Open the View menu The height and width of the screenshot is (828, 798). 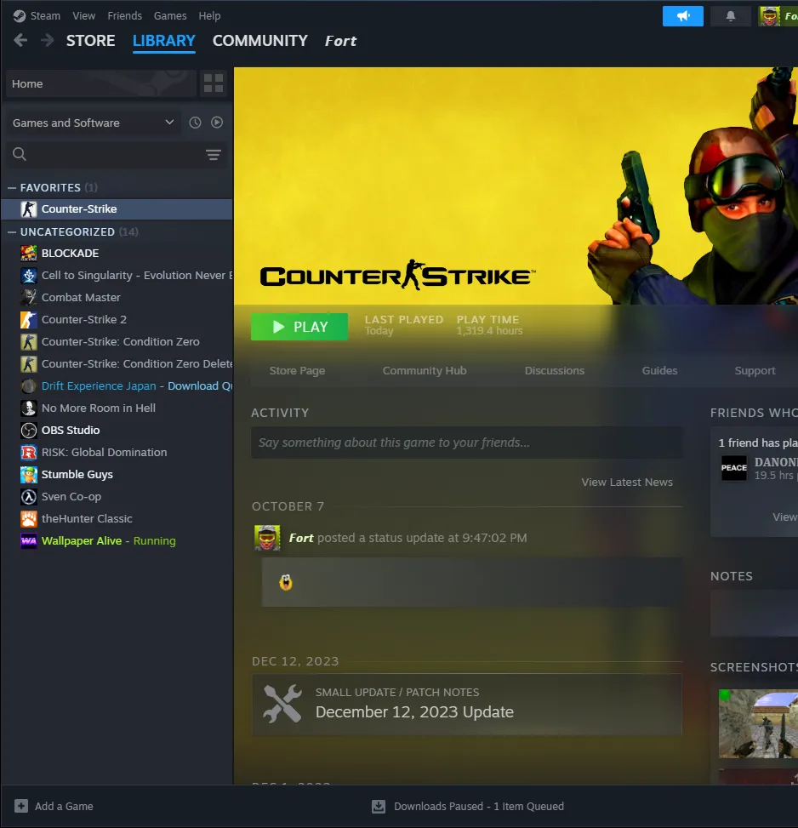point(84,16)
